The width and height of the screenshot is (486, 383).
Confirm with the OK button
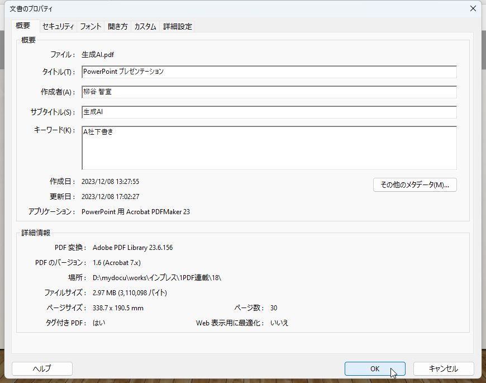click(x=374, y=368)
